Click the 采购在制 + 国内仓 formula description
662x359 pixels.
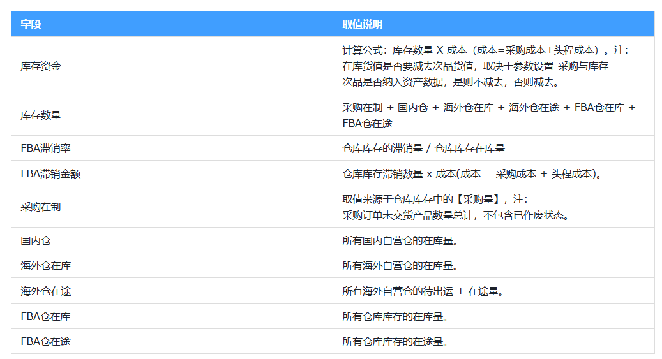[488, 115]
